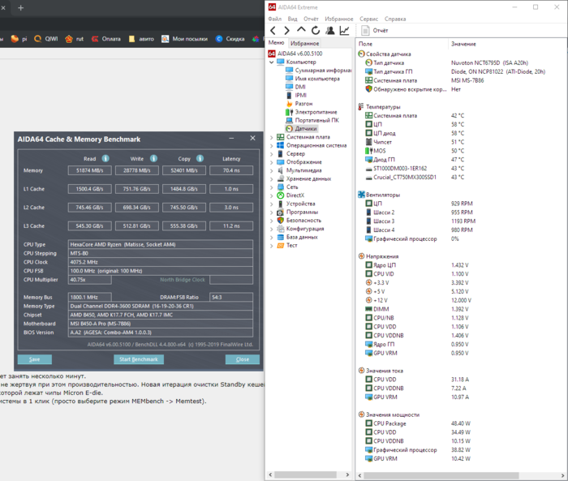Open rut bookmark in browser
Viewport: 568px width, 481px height.
coord(75,39)
